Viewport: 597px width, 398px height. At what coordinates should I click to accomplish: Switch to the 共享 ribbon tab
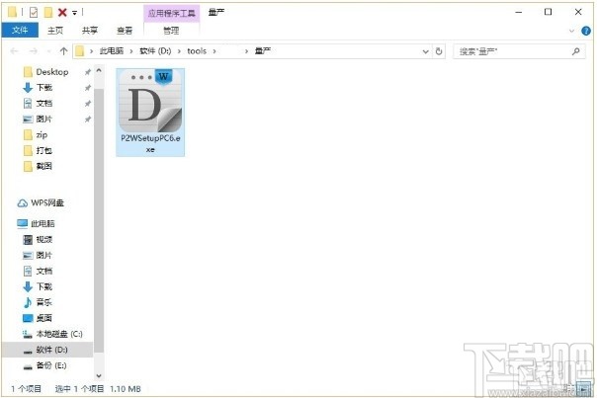coord(90,31)
